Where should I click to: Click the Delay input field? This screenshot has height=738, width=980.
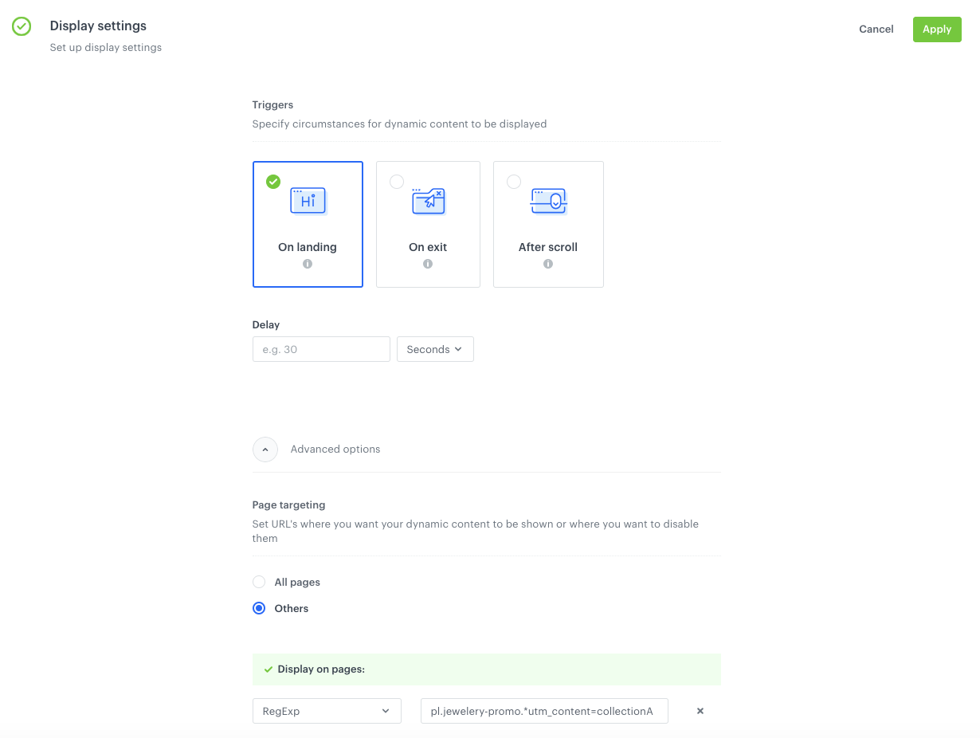321,349
